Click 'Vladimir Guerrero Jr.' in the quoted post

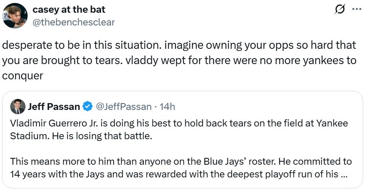pyautogui.click(x=54, y=123)
